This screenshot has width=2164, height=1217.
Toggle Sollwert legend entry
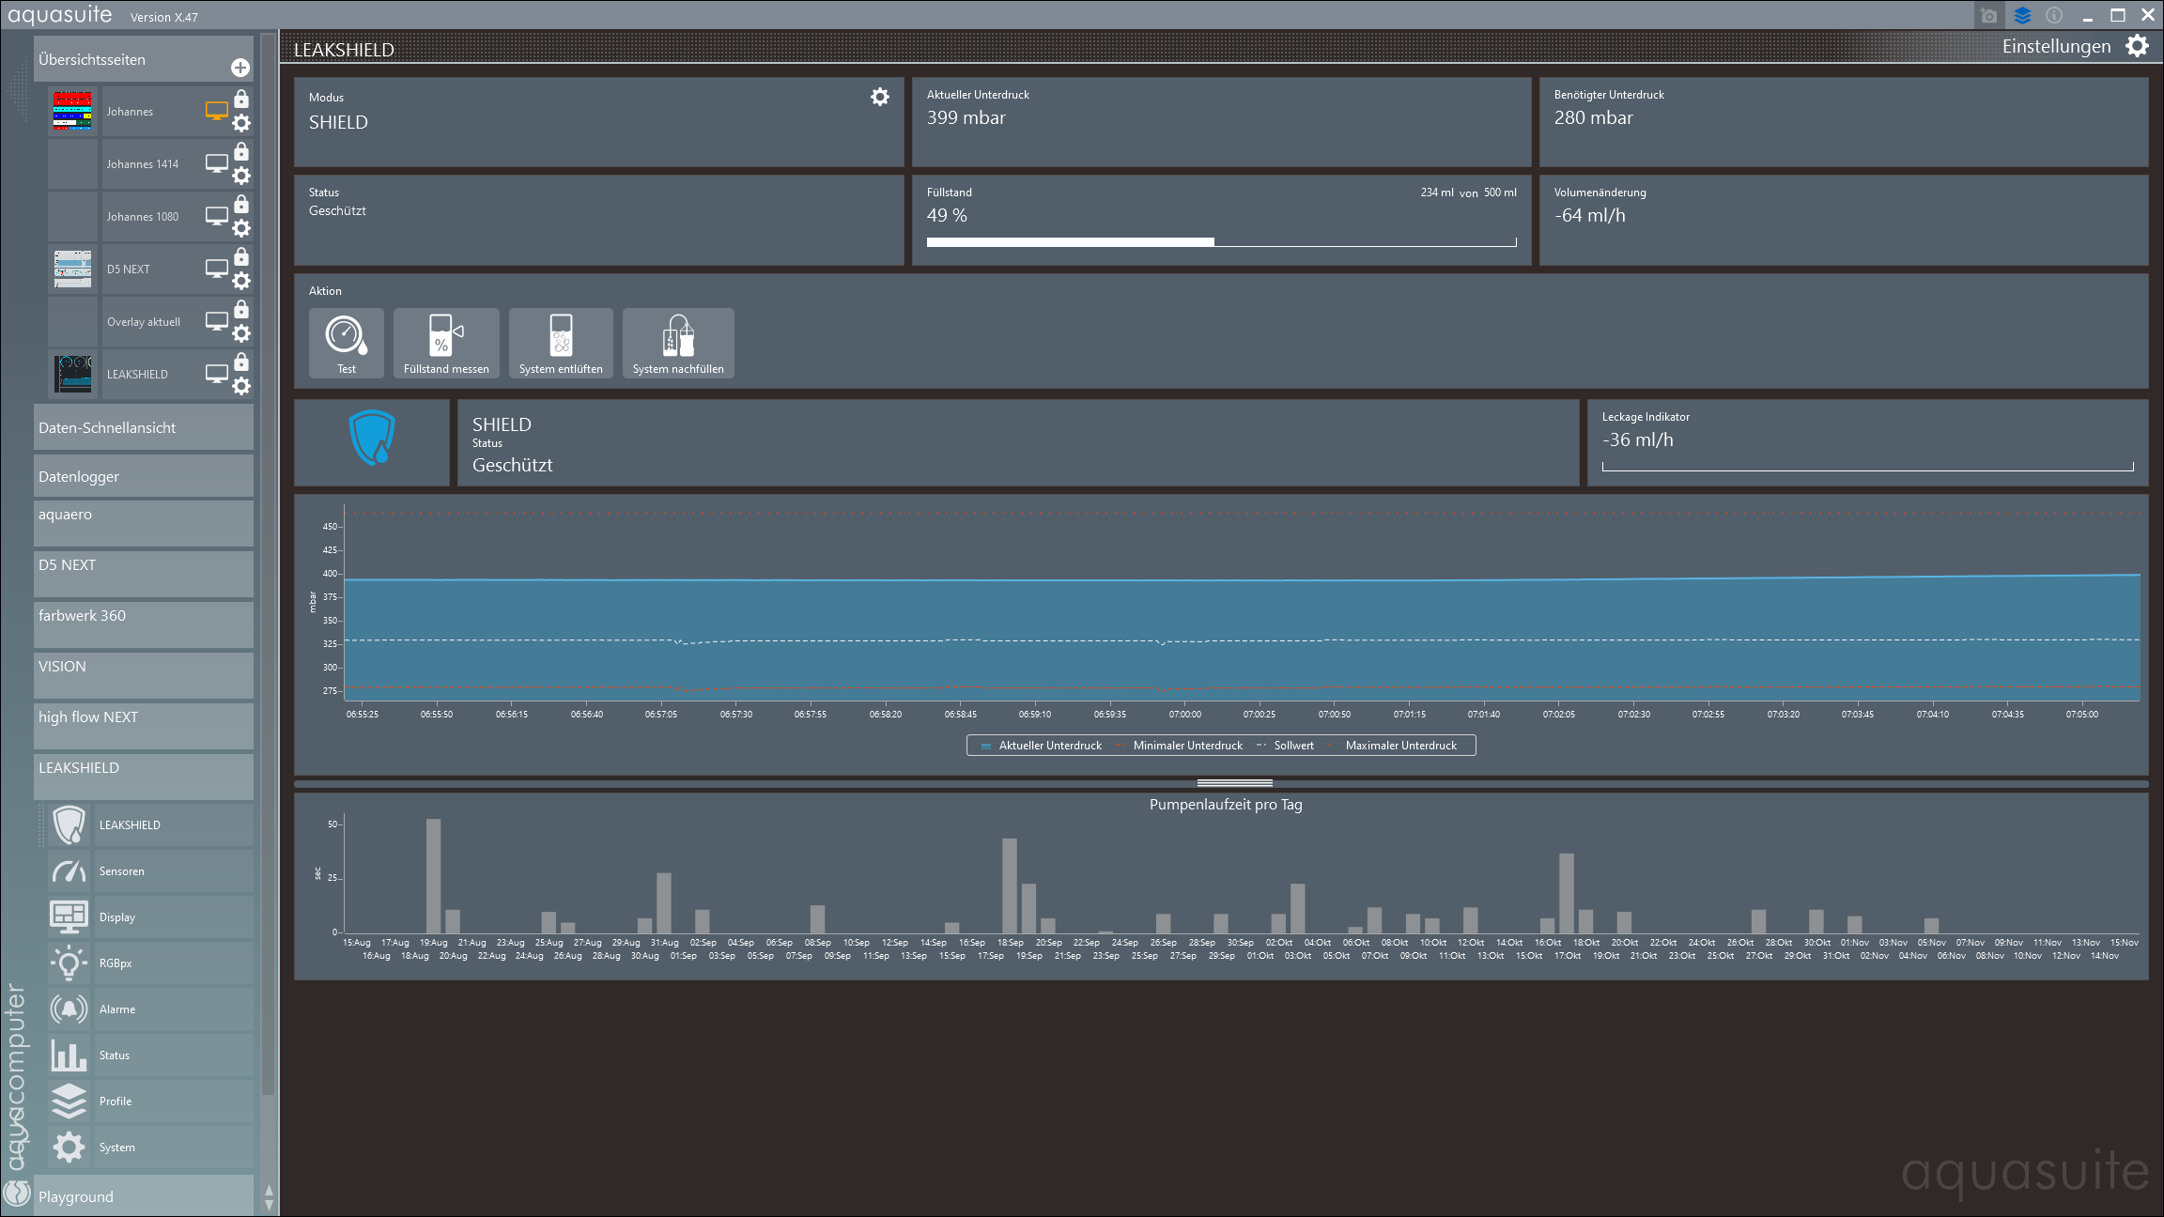tap(1285, 746)
